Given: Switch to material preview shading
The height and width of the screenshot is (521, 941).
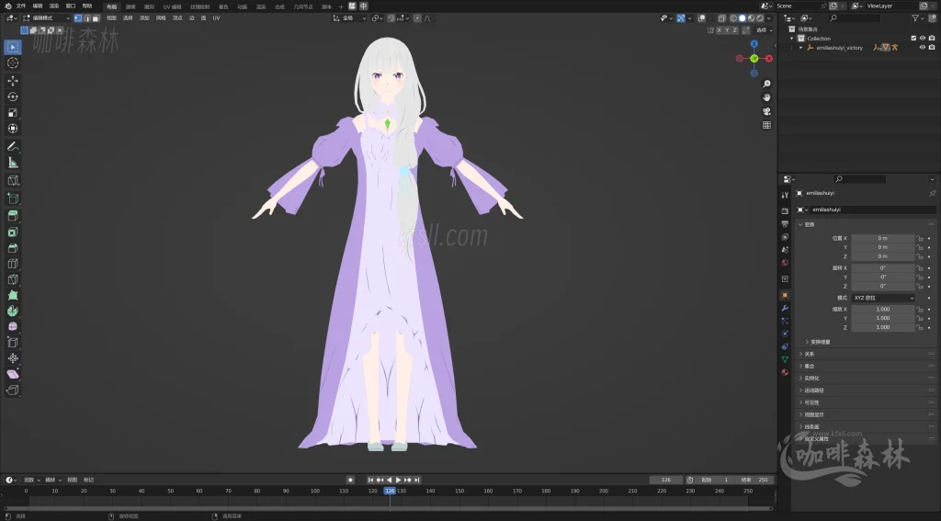Looking at the screenshot, I should pyautogui.click(x=751, y=18).
